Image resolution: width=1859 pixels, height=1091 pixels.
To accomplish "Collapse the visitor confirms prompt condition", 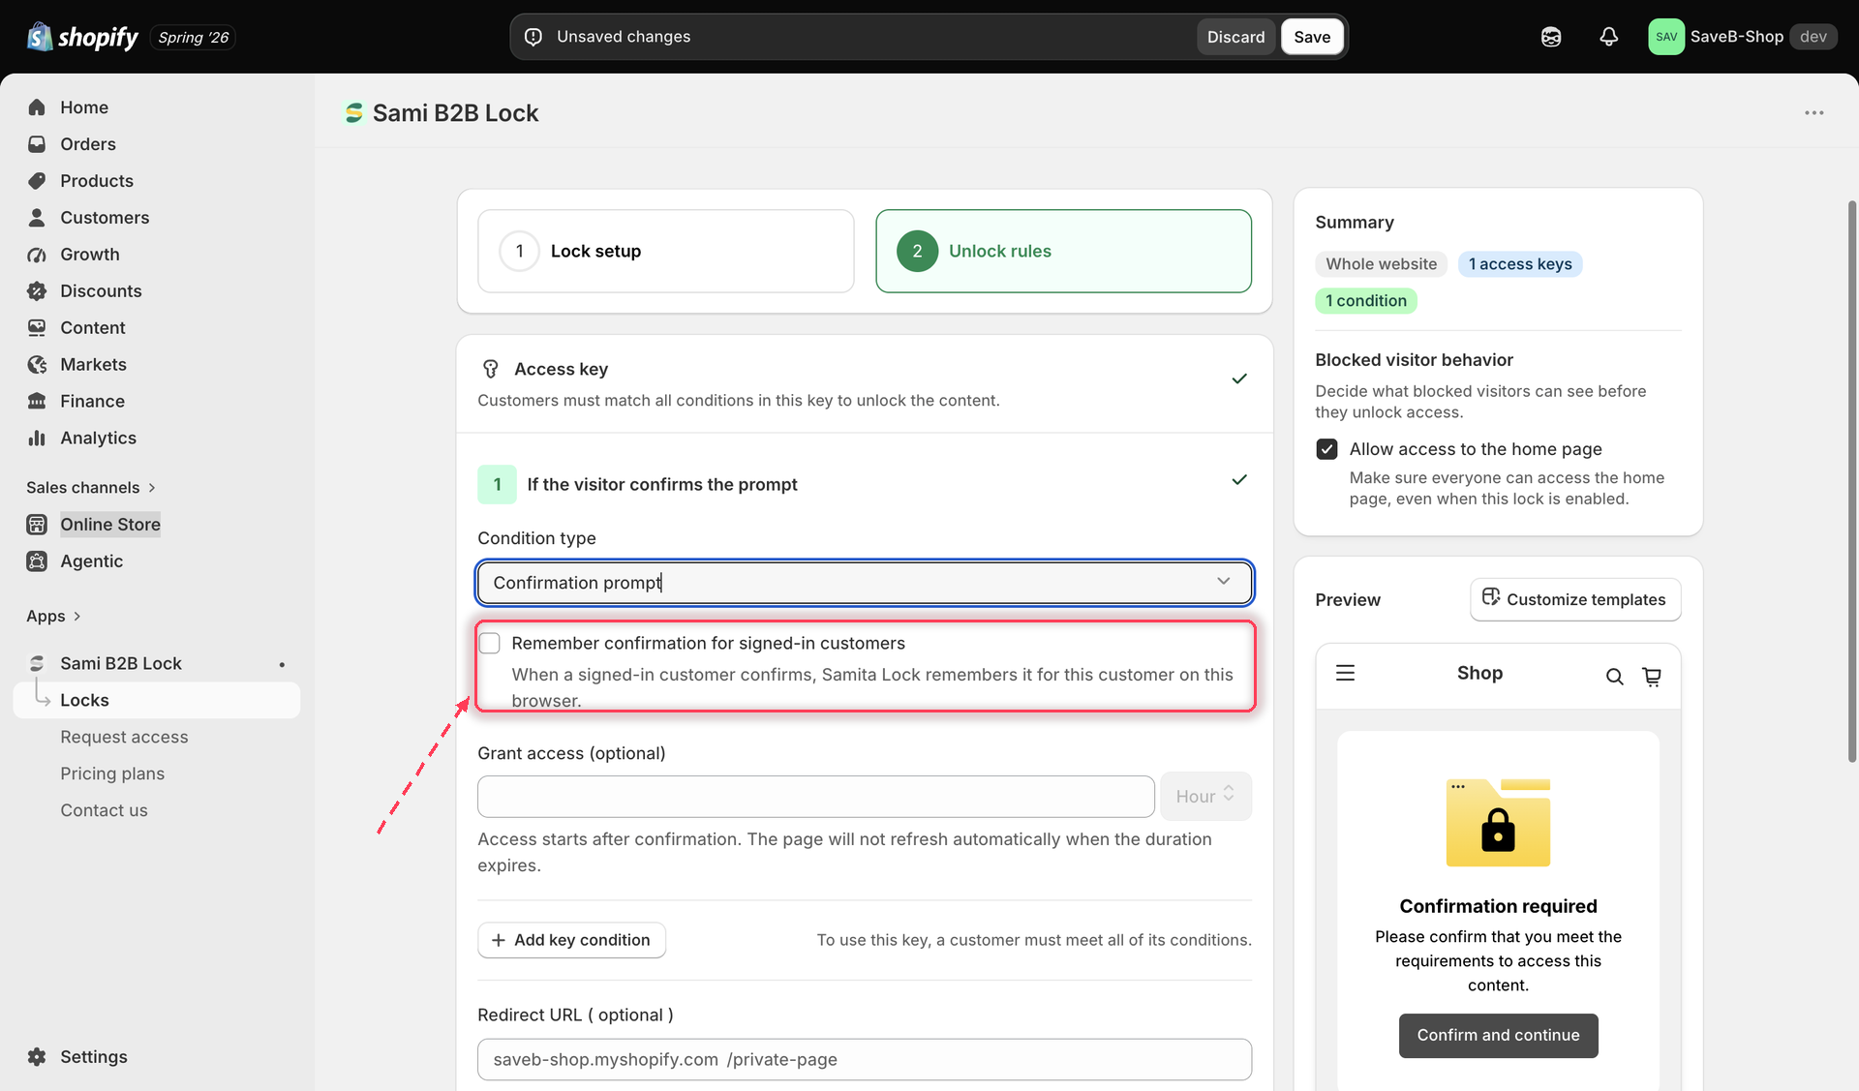I will (x=1239, y=480).
